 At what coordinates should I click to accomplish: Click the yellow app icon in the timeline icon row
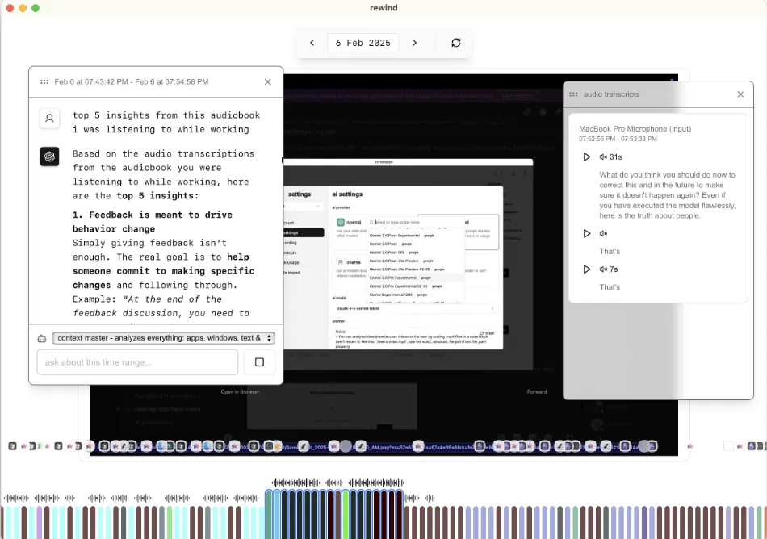coord(277,446)
